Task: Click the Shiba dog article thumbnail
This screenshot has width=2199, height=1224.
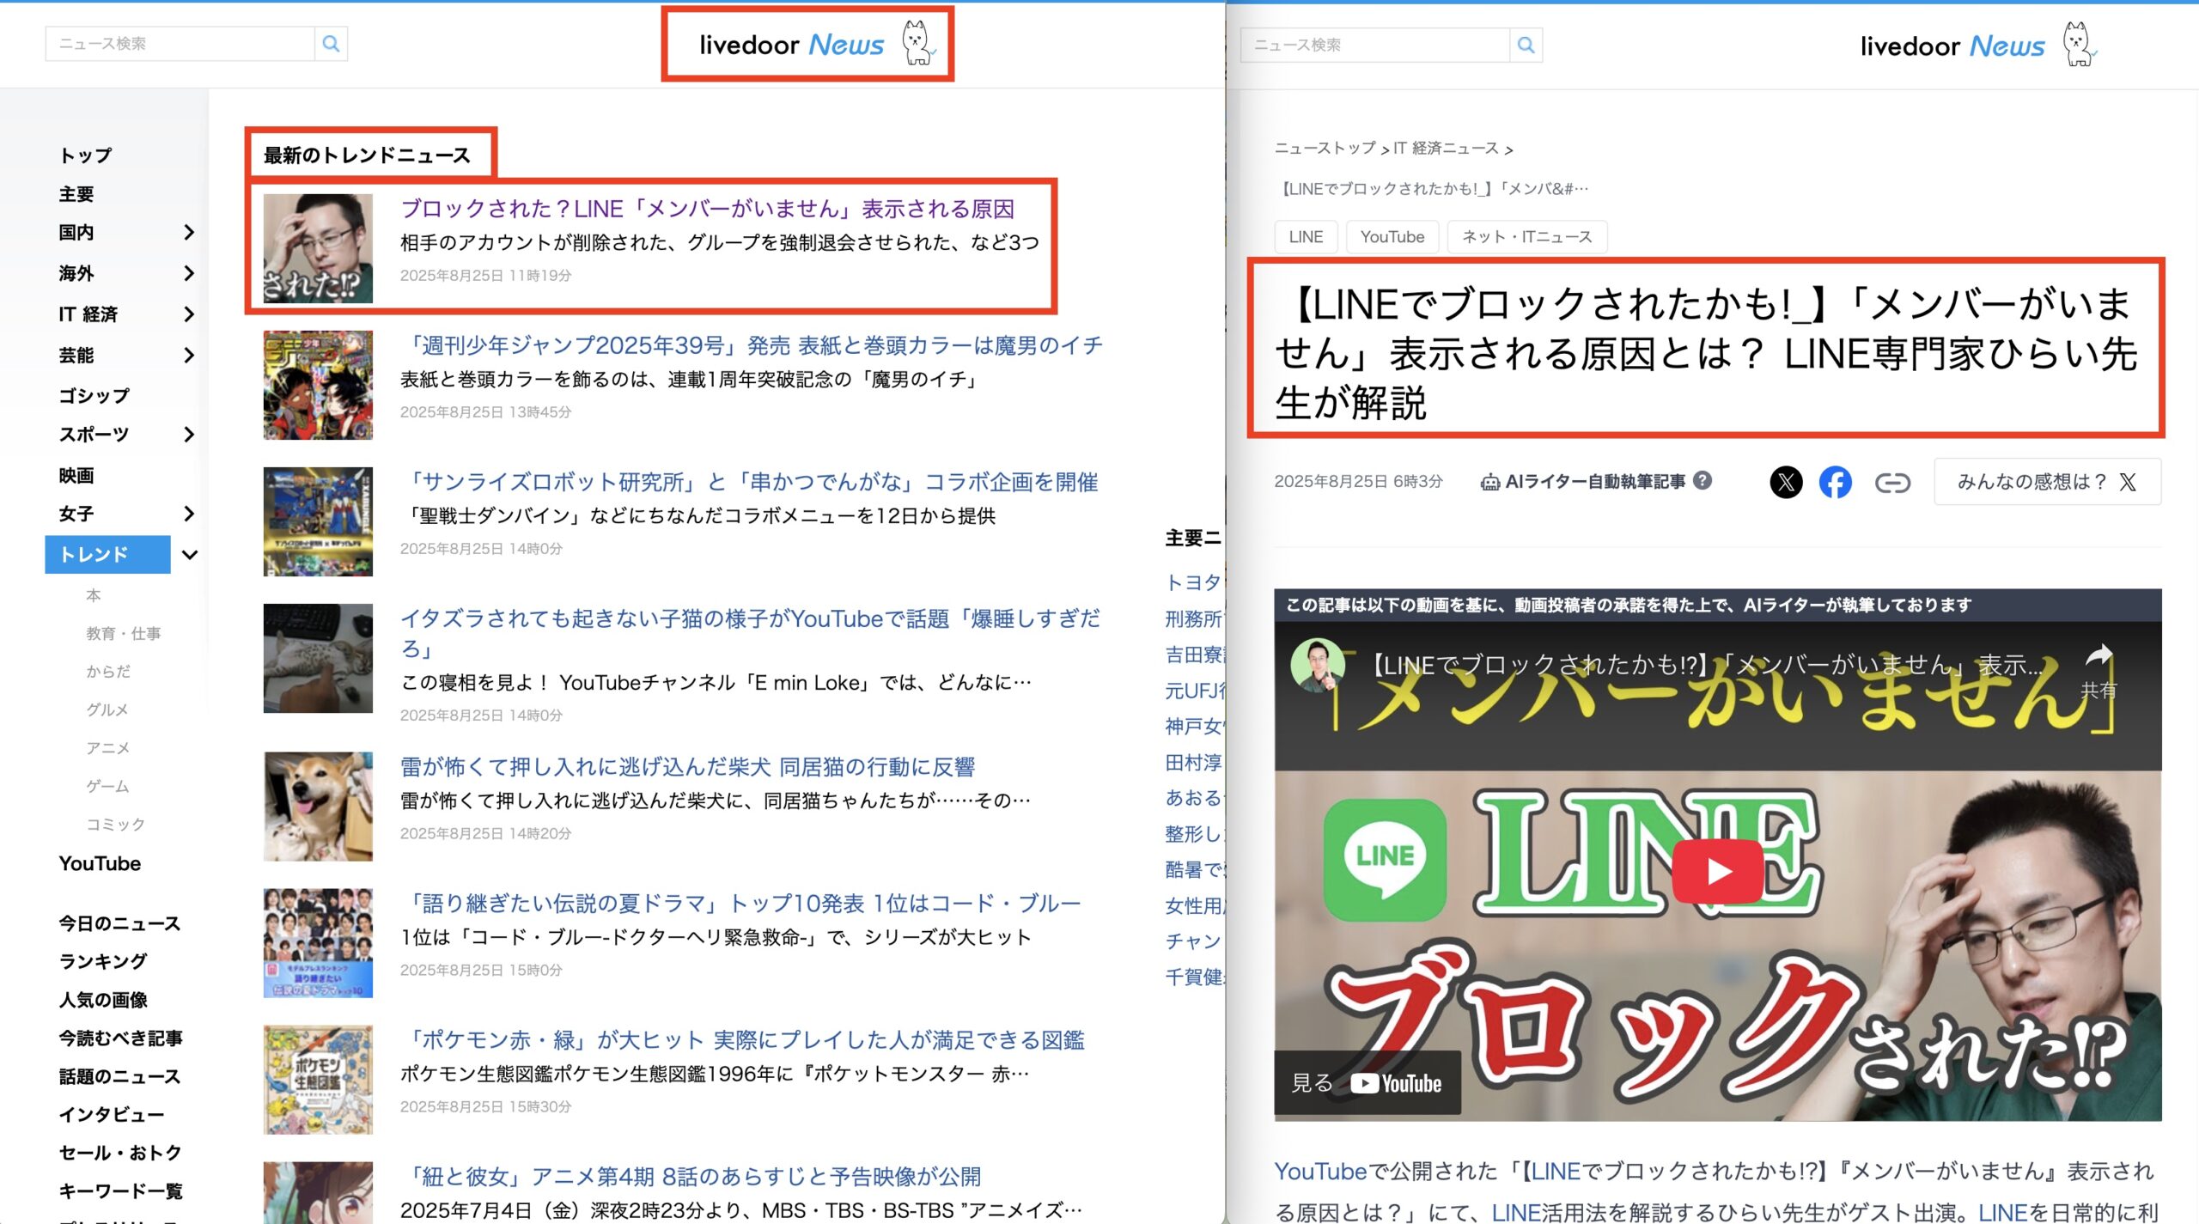Action: point(318,807)
